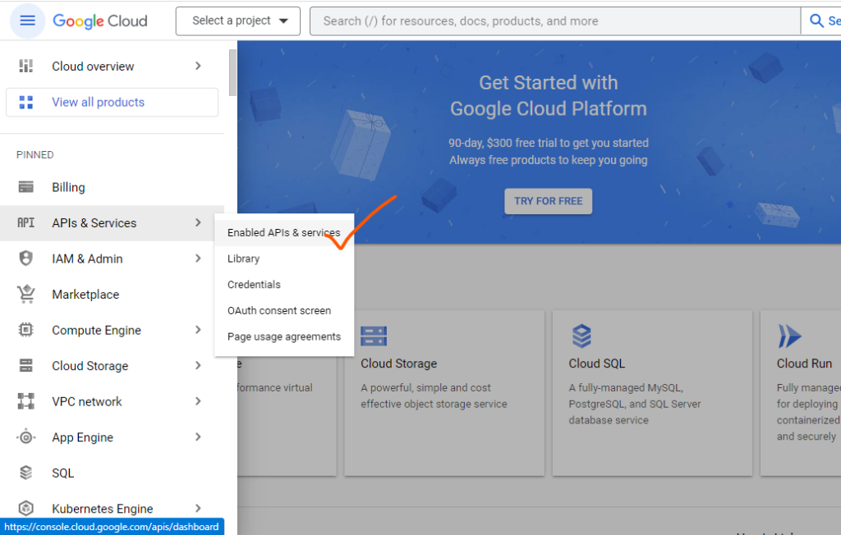Screen dimensions: 841x535
Task: Click the Google Cloud logo
Action: click(x=99, y=21)
